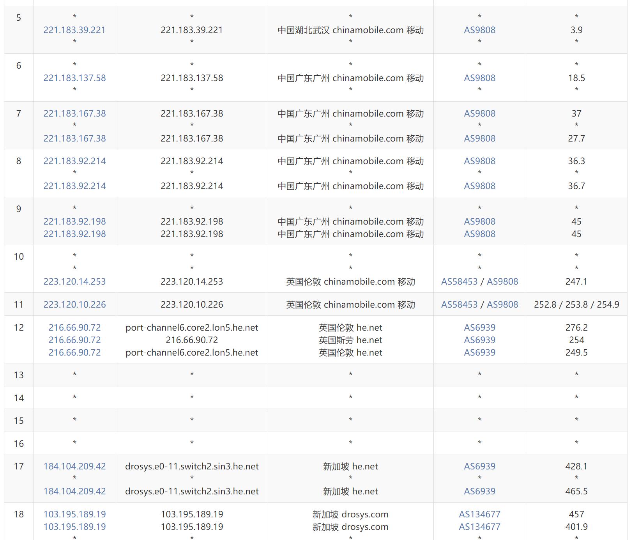The width and height of the screenshot is (631, 540).
Task: Click hop number 13 cell
Action: (19, 375)
